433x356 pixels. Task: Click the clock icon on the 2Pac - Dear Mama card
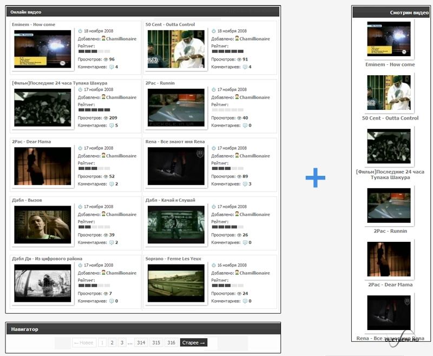[x=80, y=148]
